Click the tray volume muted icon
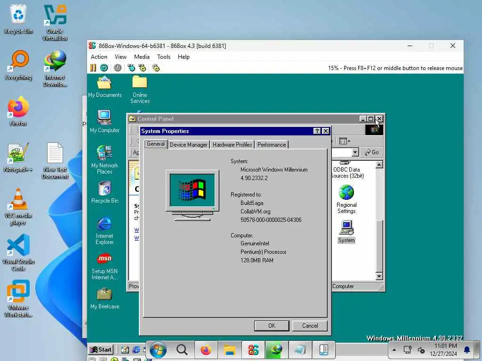This screenshot has width=482, height=361. [x=421, y=350]
